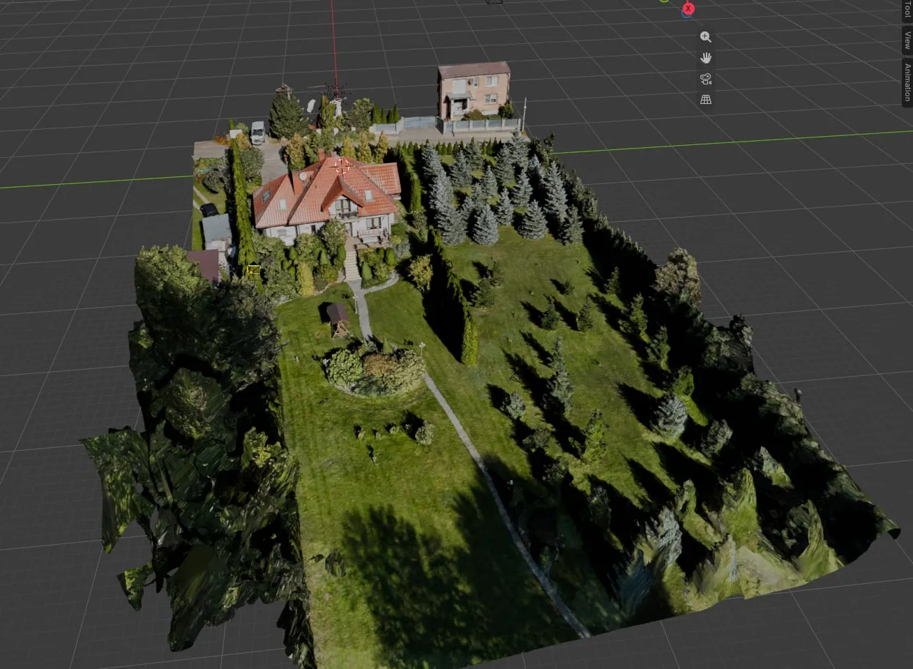Viewport: 913px width, 669px height.
Task: Click the red X axis gizmo handle
Action: tap(688, 9)
